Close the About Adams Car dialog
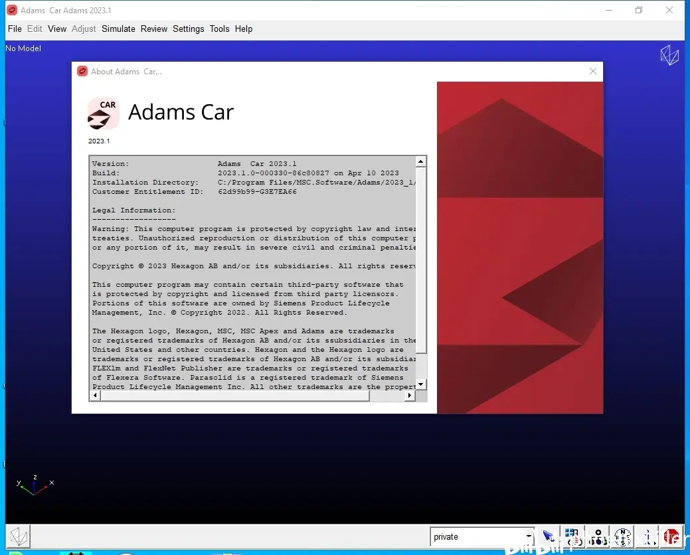 click(x=593, y=71)
